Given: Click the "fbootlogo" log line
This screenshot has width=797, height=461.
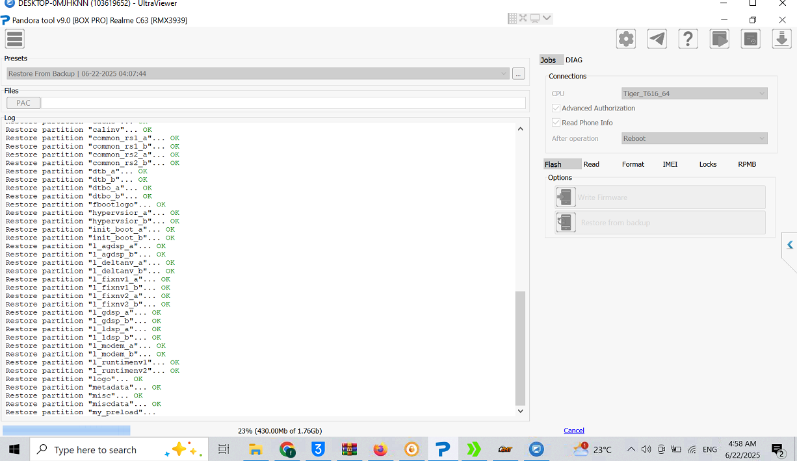Looking at the screenshot, I should [x=86, y=205].
